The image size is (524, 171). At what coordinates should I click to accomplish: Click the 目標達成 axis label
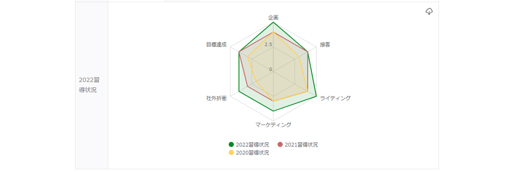click(216, 44)
